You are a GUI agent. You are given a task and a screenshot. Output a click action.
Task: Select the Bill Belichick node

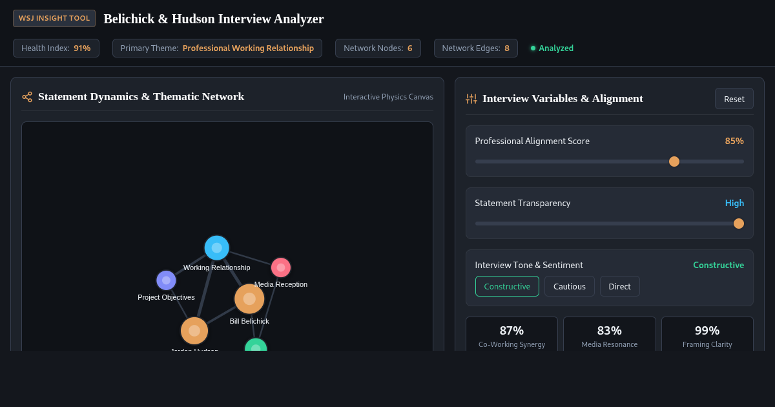(249, 298)
